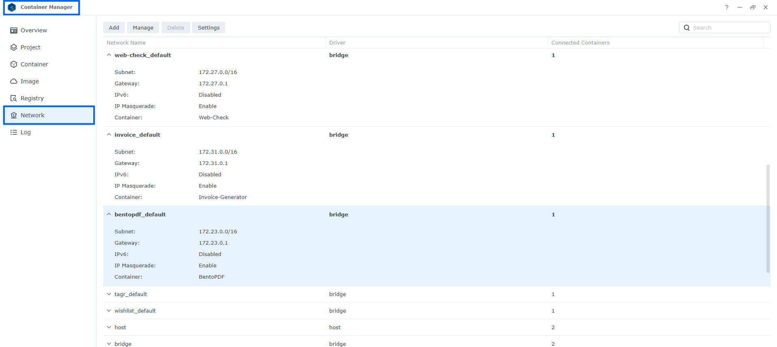
Task: Click the search magnifier icon
Action: coord(687,28)
